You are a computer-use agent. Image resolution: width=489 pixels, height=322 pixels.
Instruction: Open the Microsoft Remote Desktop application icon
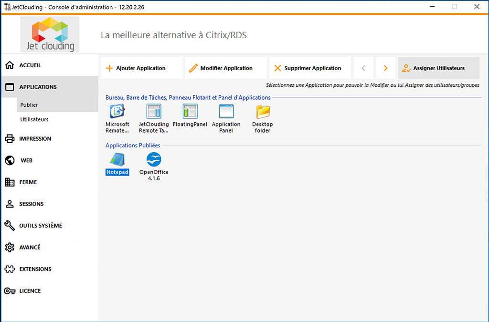pos(117,112)
